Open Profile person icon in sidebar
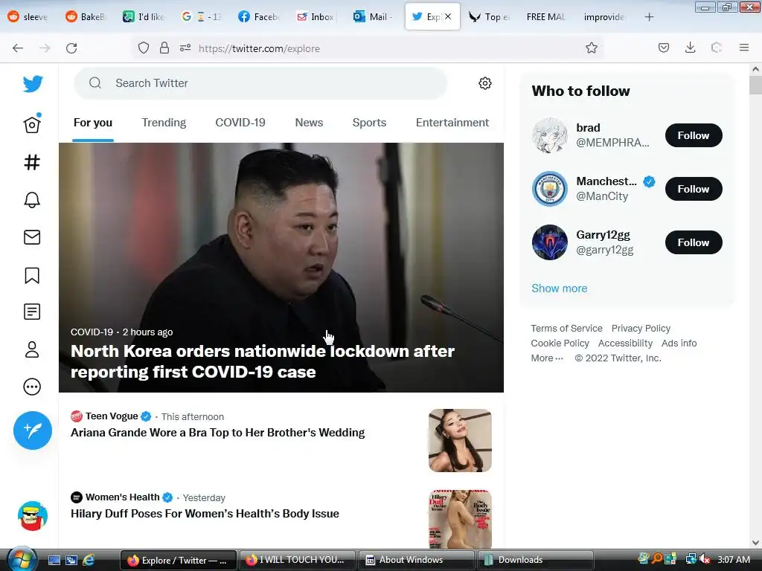 point(32,349)
